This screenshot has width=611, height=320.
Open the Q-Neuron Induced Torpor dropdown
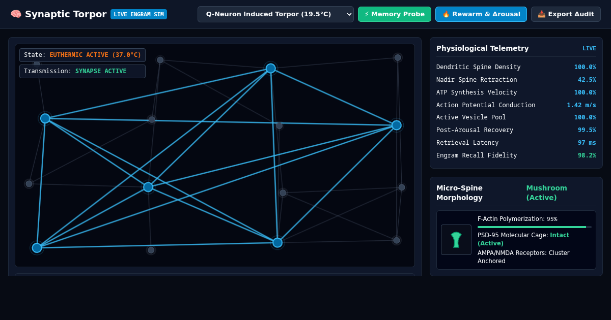tap(275, 14)
